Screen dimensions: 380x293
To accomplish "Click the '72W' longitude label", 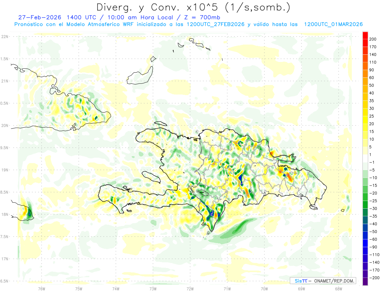I will point(190,289).
